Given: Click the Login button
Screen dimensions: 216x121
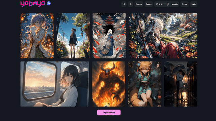Looking at the screenshot, I should 194,4.
